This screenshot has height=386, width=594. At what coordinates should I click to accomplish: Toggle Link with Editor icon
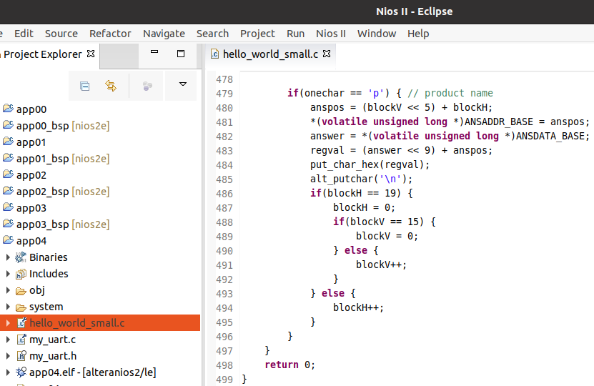(x=111, y=86)
